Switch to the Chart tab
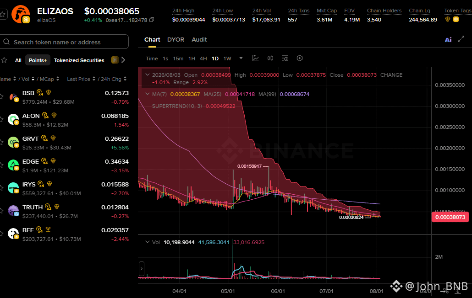472x298 pixels. coord(152,40)
